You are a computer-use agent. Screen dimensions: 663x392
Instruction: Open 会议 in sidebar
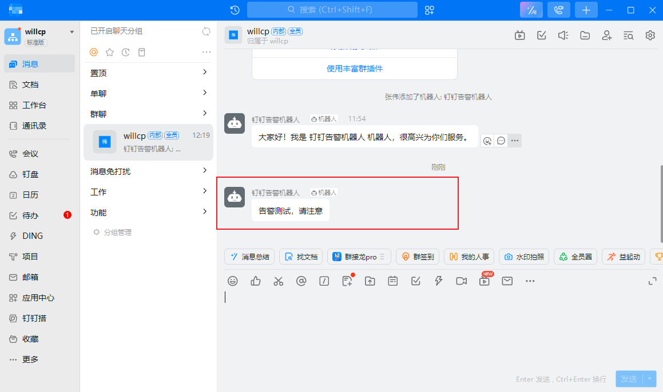click(x=39, y=154)
